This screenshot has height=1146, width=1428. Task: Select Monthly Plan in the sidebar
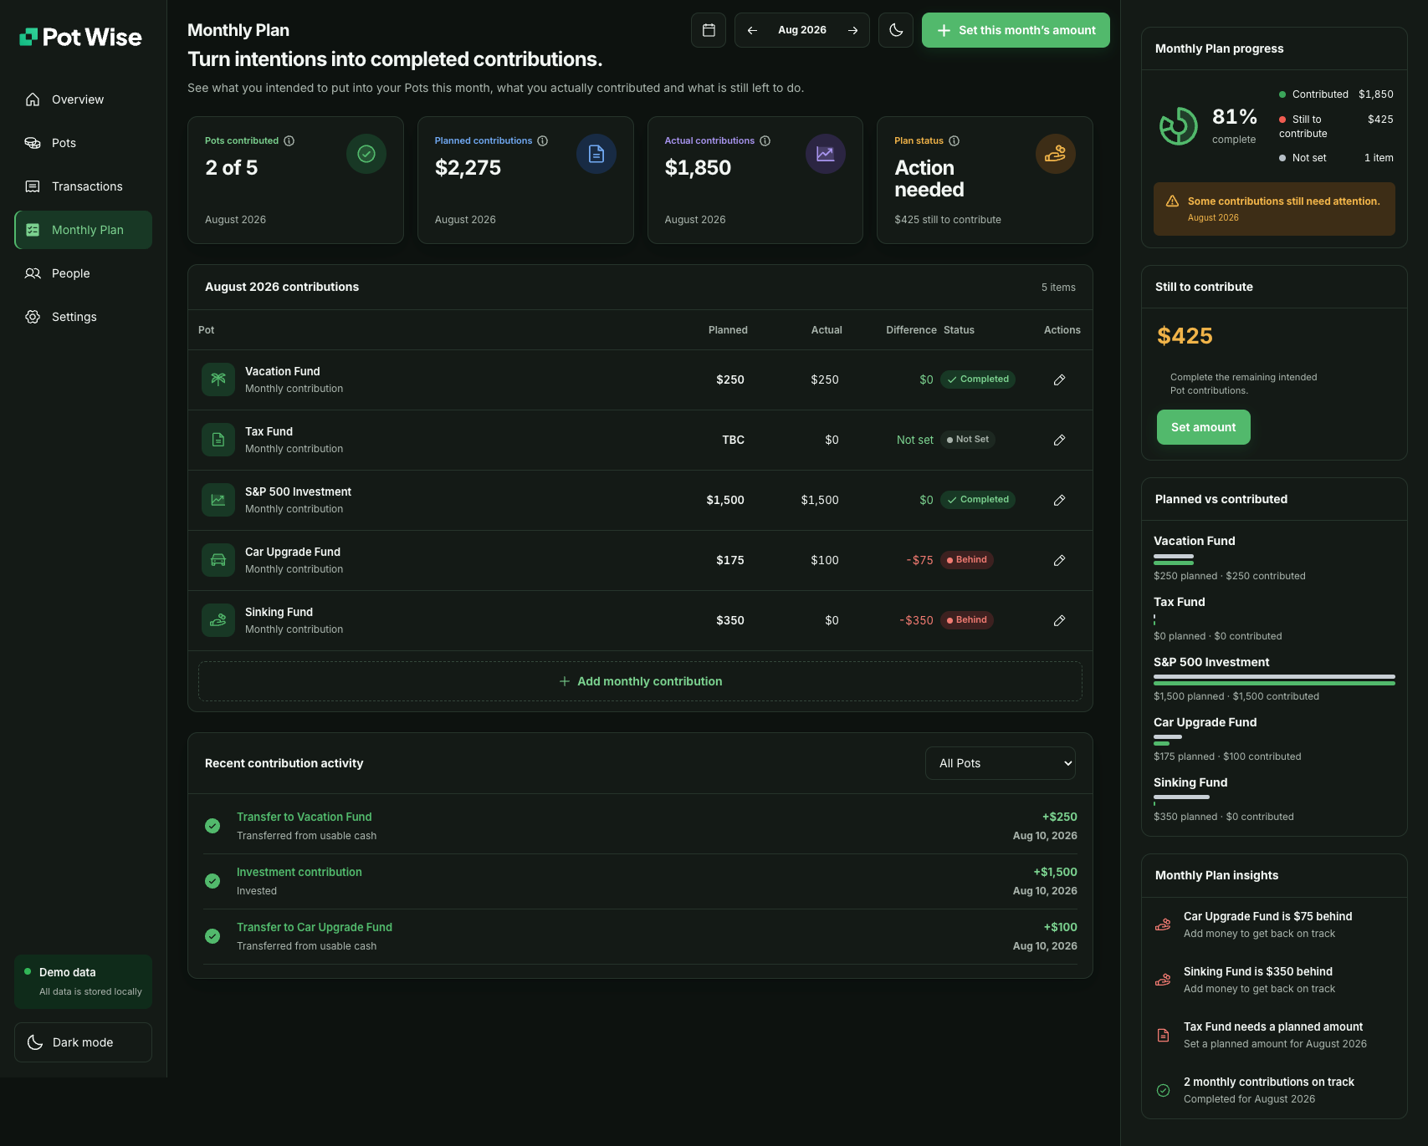83,230
